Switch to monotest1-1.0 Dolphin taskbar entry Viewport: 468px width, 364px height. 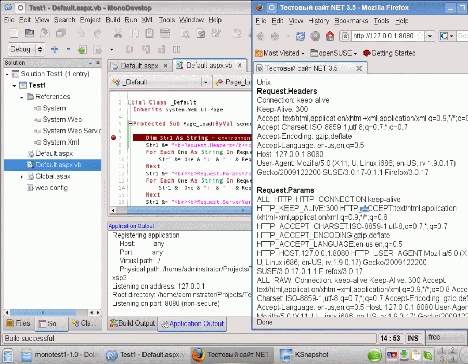60,355
